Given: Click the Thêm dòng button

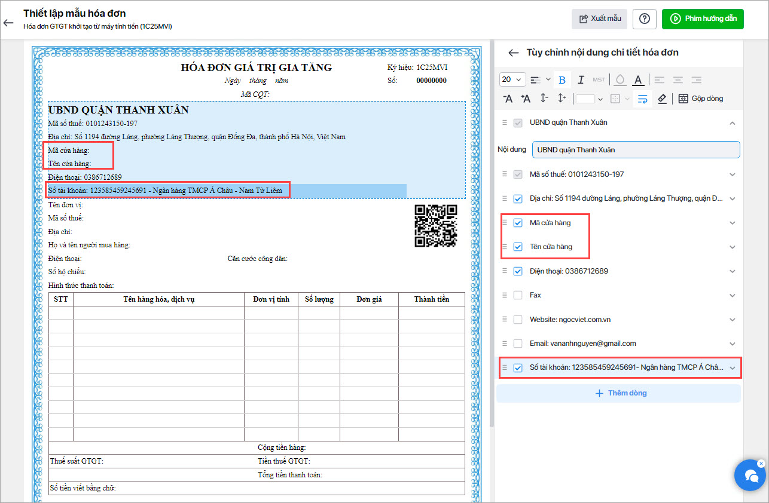Looking at the screenshot, I should point(619,393).
